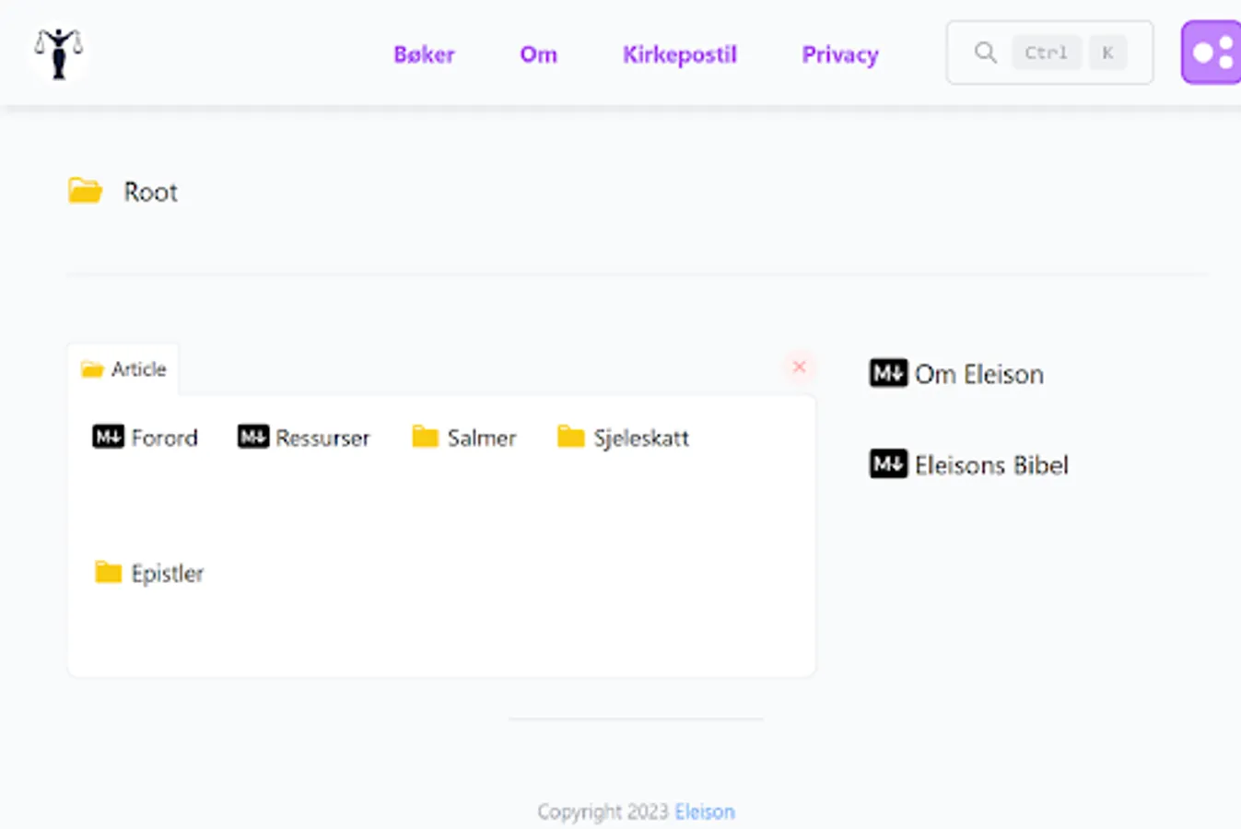Click the Epistler folder icon
Screen dimensions: 1241x829
pyautogui.click(x=109, y=572)
